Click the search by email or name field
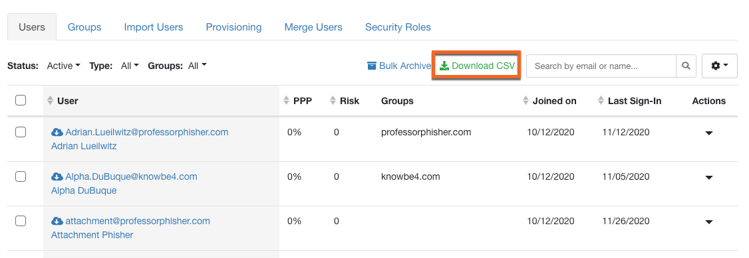This screenshot has width=749, height=258. 601,66
